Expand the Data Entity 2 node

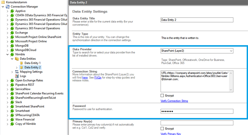pyautogui.click(x=16, y=67)
